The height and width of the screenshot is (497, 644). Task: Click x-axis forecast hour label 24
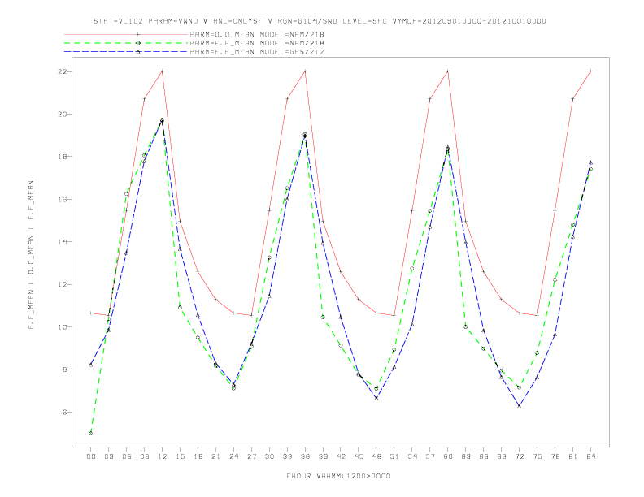(x=233, y=456)
